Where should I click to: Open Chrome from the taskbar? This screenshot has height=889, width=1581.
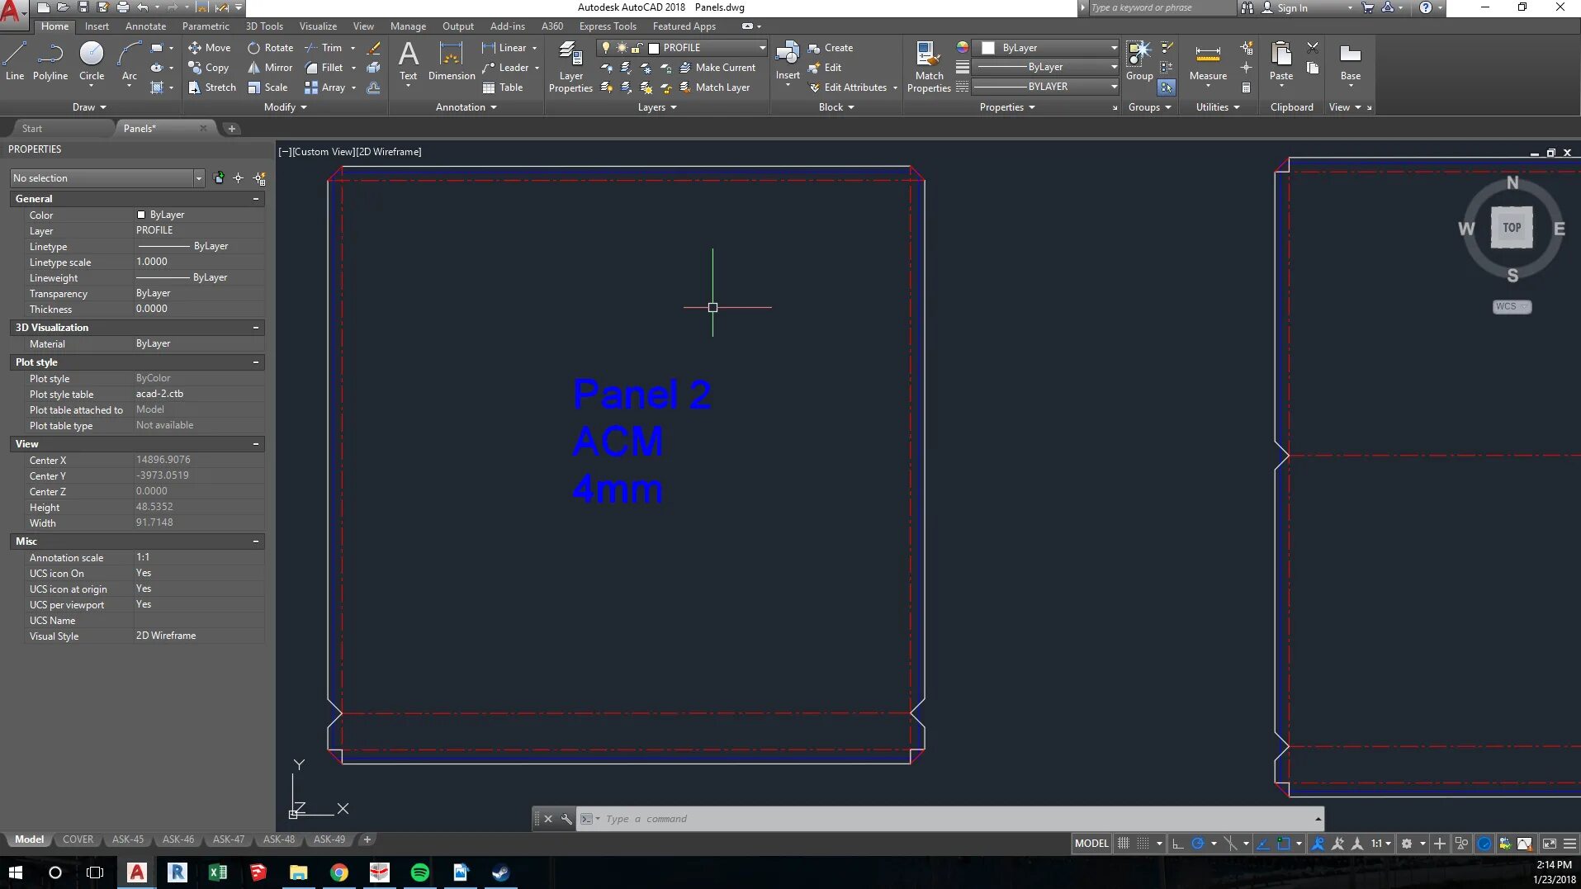(x=339, y=872)
